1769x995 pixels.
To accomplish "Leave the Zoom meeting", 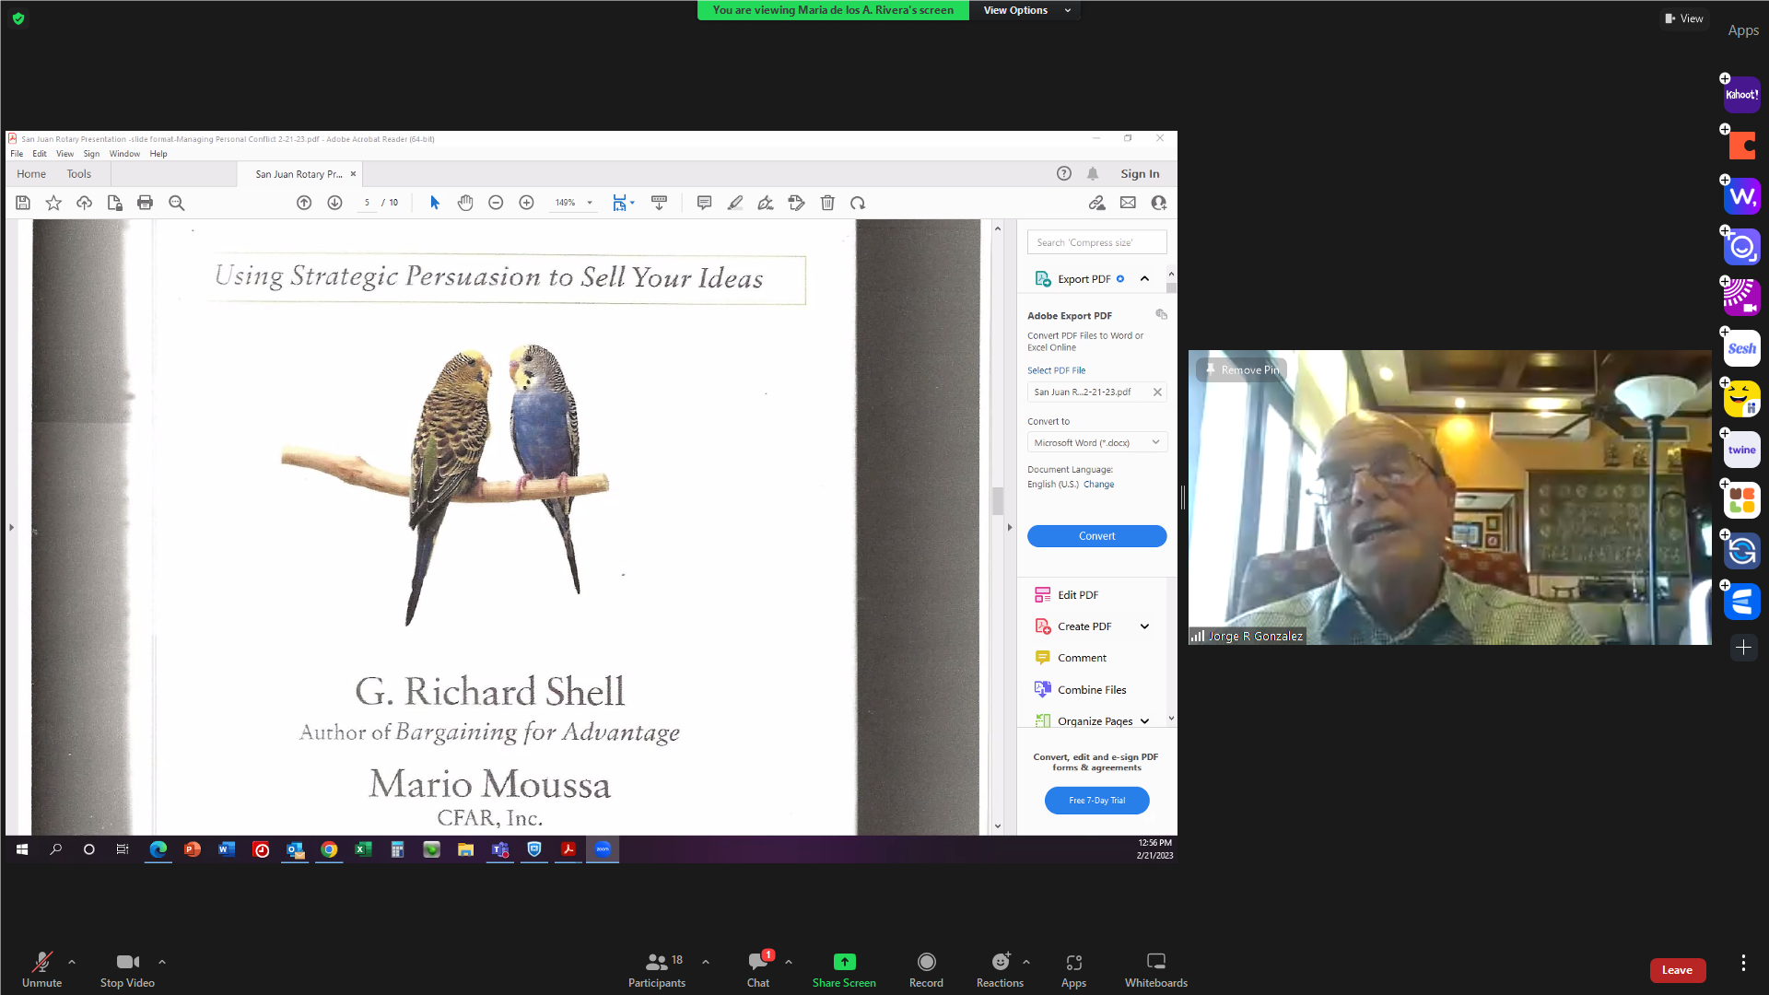I will tap(1677, 970).
